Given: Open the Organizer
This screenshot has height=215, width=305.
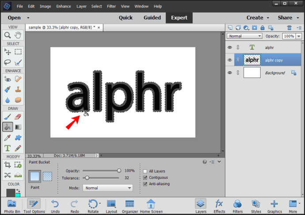Looking at the screenshot, I should pos(130,207).
